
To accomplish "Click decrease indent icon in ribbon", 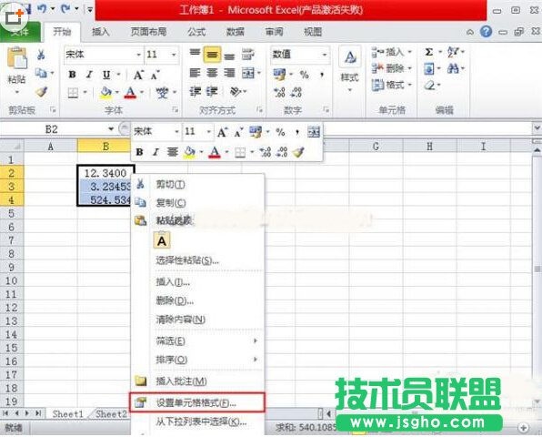I will coord(195,92).
